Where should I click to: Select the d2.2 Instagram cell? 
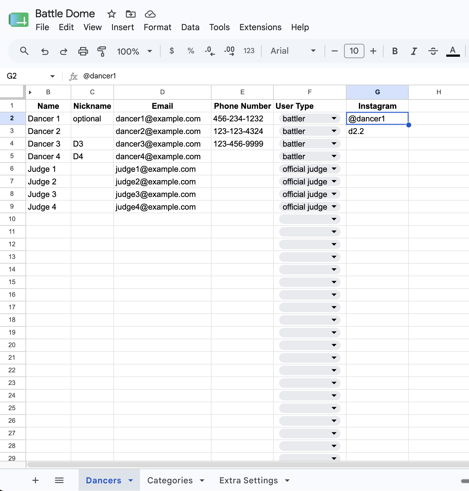377,131
